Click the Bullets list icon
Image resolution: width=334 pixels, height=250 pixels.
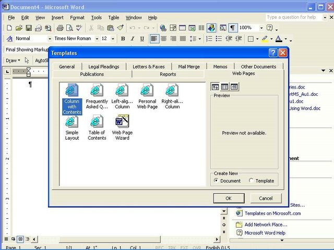(x=219, y=39)
